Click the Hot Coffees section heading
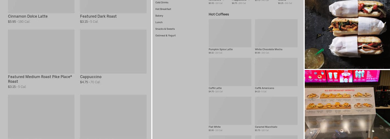The width and height of the screenshot is (390, 139). coord(219,14)
